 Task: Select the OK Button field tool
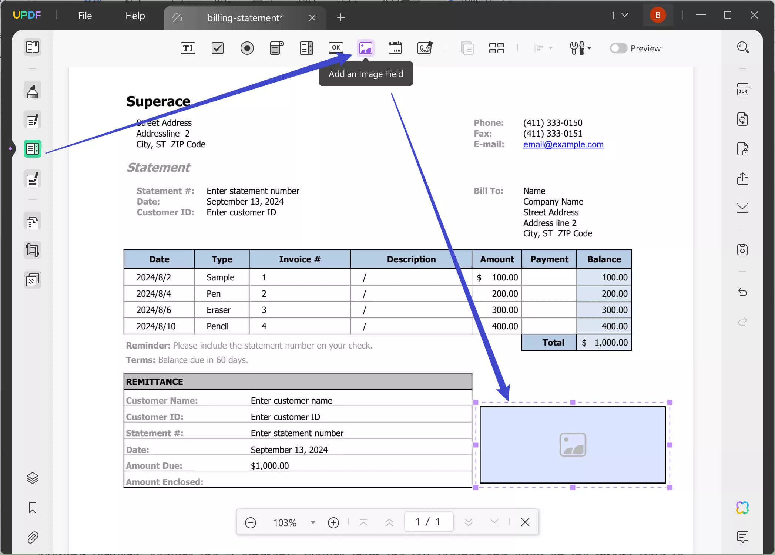[336, 48]
